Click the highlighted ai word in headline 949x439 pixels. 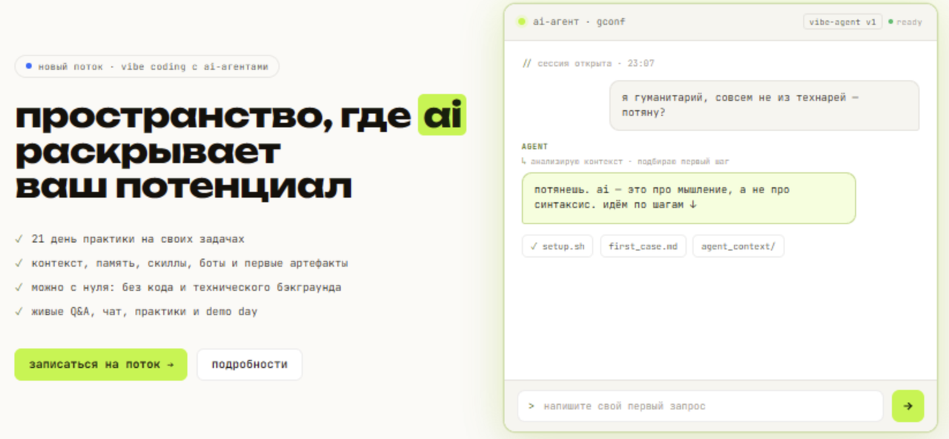442,115
